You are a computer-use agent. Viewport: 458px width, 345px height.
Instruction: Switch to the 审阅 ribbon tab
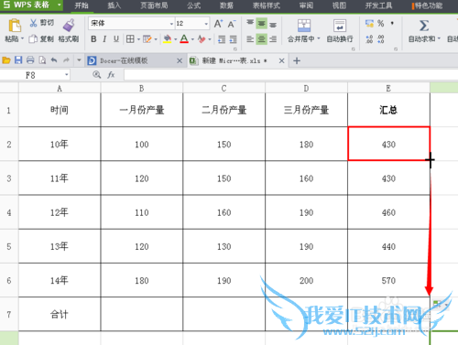[x=306, y=5]
